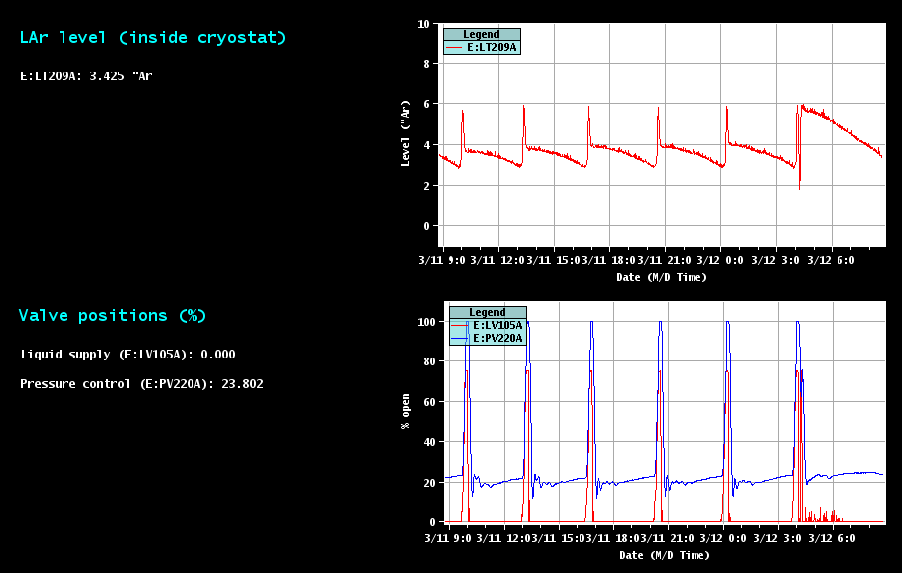
Task: Select E:LT209A entry in level plot legend
Action: [x=492, y=47]
